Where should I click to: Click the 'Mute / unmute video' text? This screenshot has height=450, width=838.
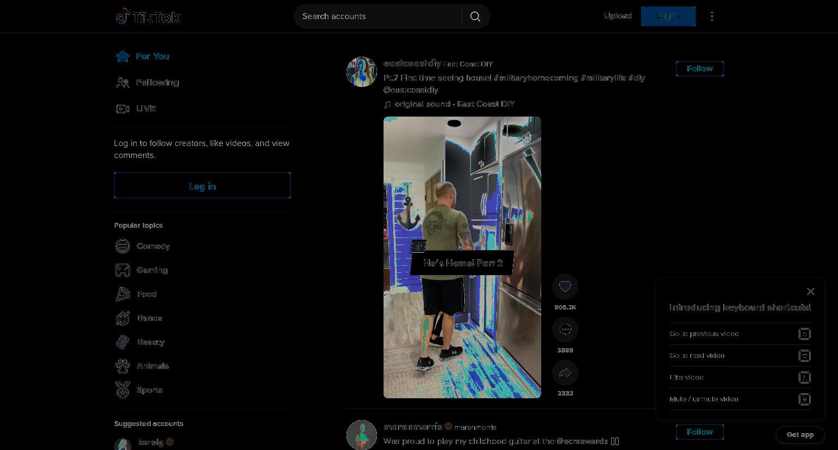tap(704, 399)
